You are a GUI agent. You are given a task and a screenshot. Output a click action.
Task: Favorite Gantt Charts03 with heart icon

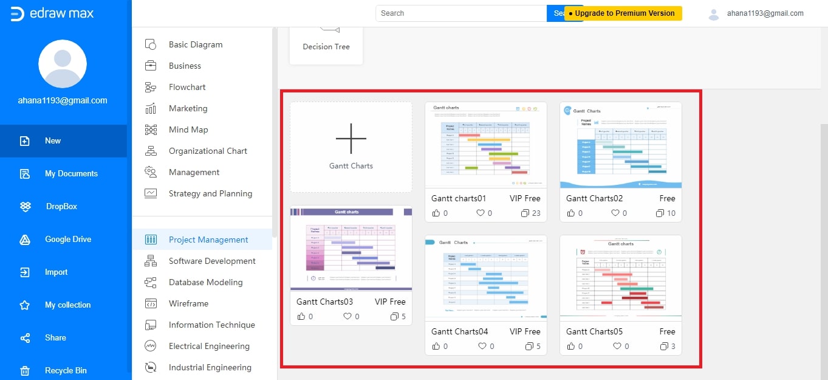347,317
